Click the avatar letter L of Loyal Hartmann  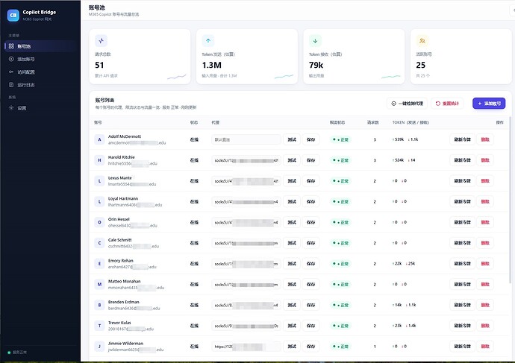pos(99,201)
